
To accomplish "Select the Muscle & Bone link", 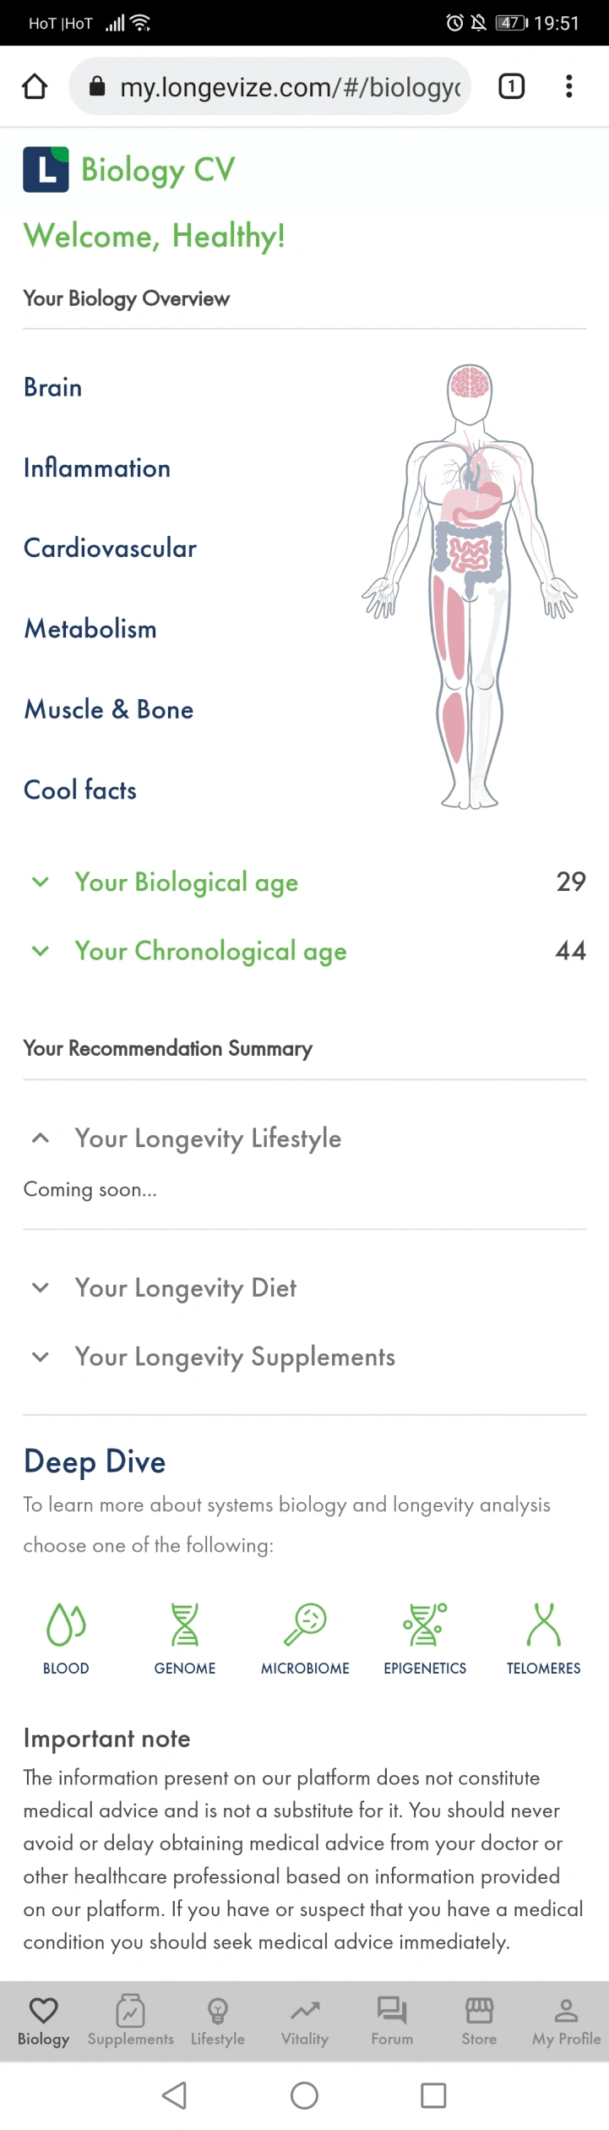I will (x=108, y=709).
